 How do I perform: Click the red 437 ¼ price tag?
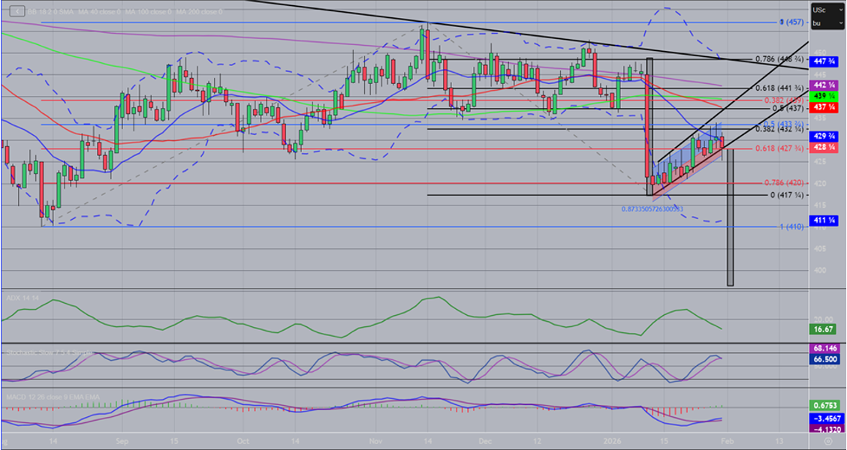point(821,108)
